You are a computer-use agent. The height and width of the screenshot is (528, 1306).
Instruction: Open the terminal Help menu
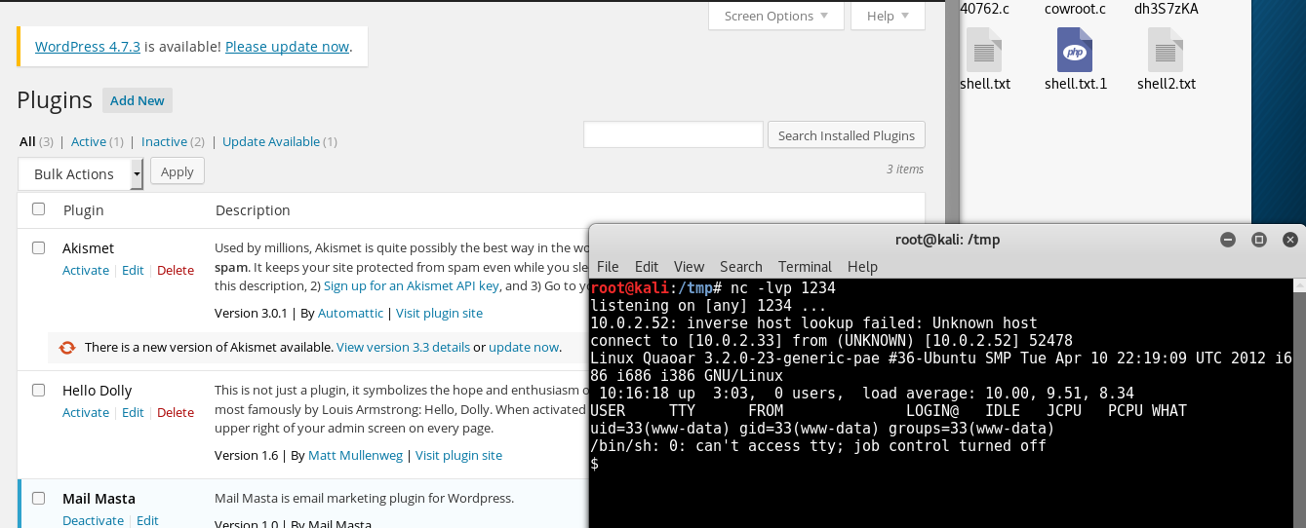pyautogui.click(x=862, y=266)
